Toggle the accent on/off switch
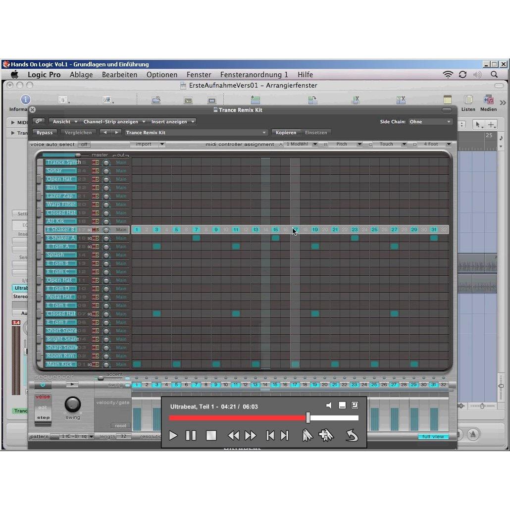The width and height of the screenshot is (510, 510). click(x=128, y=378)
